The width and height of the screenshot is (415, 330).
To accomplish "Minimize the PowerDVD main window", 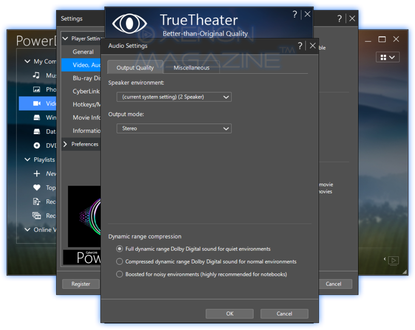I will click(x=368, y=42).
